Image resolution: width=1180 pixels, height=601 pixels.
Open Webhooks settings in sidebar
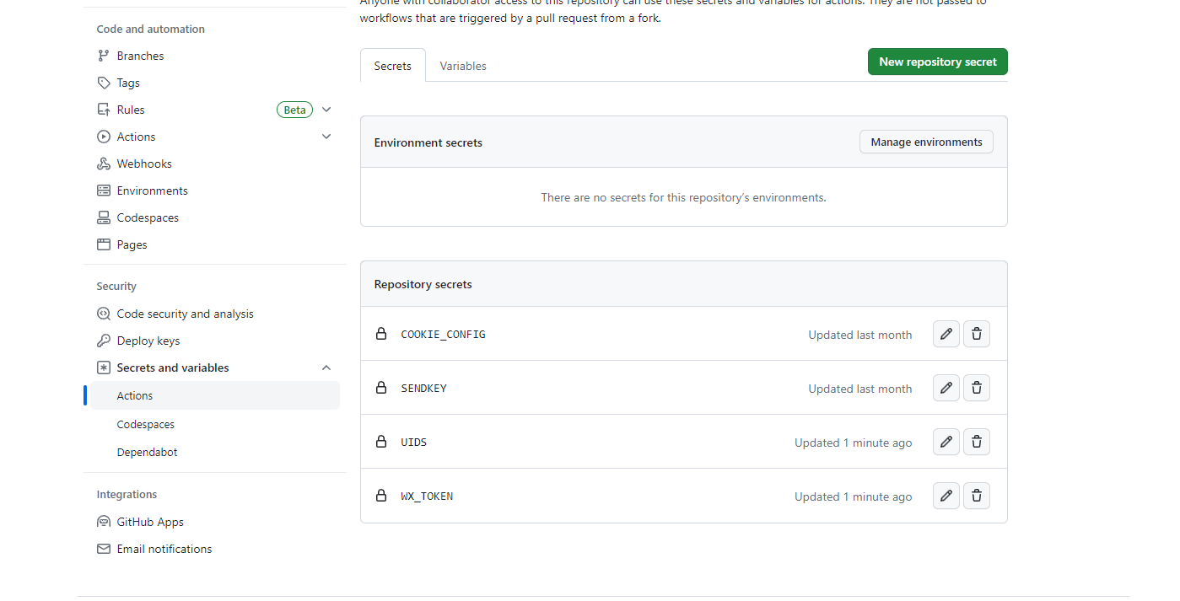(144, 164)
